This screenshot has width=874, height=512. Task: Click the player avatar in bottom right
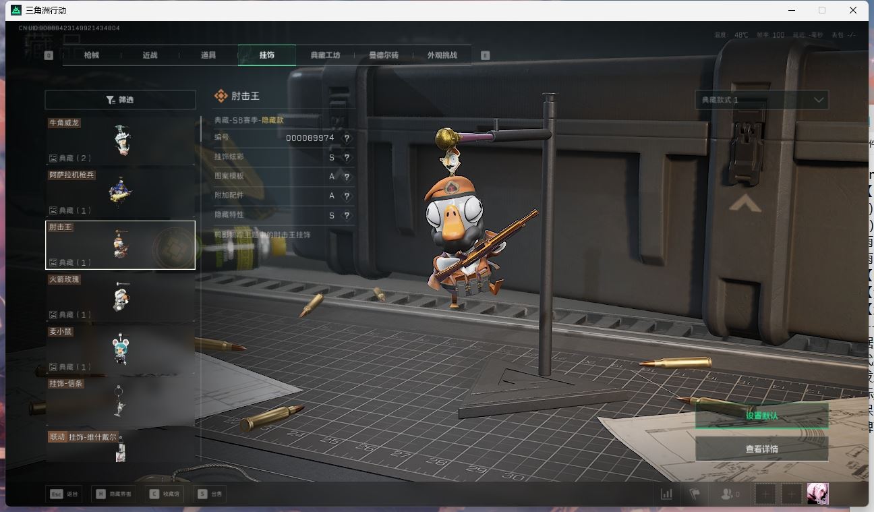[817, 494]
